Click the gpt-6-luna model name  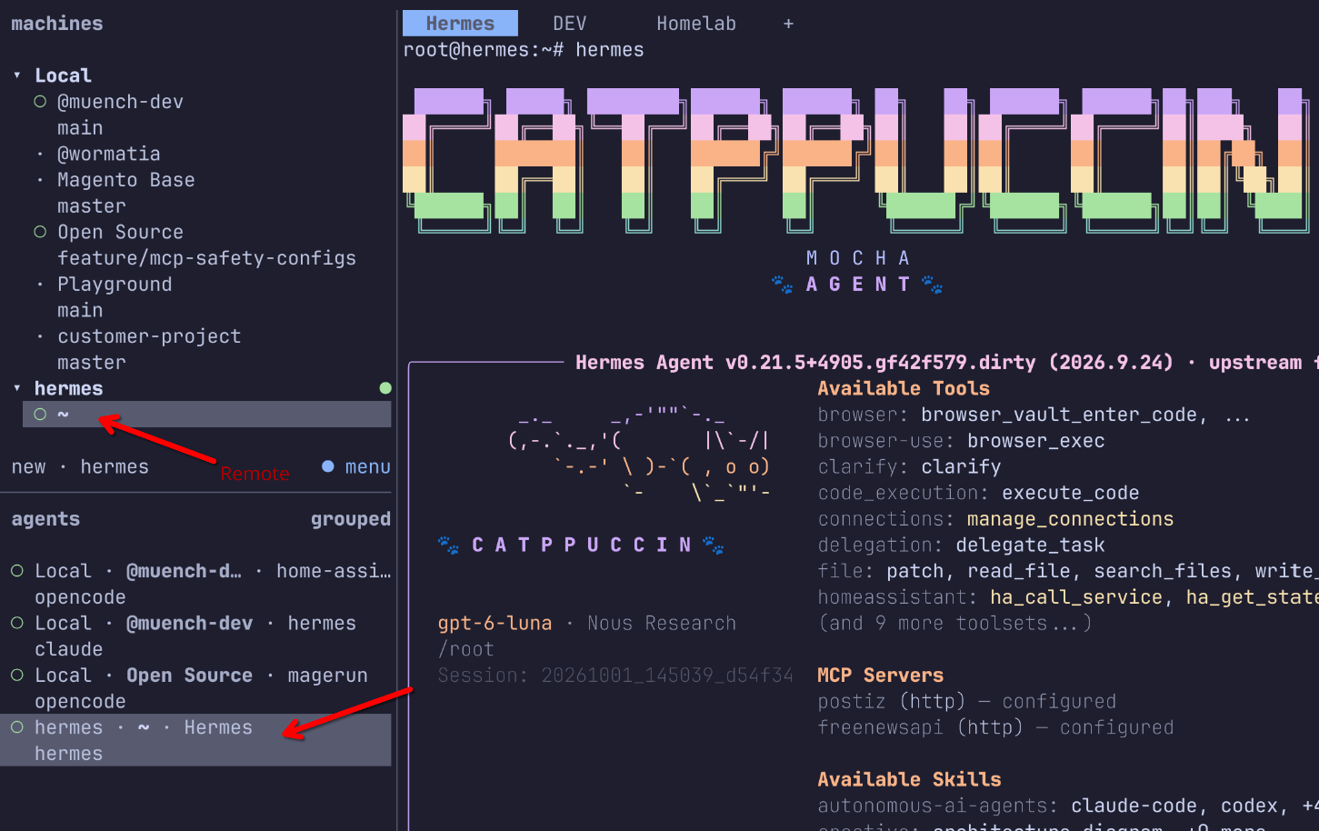[x=495, y=623]
